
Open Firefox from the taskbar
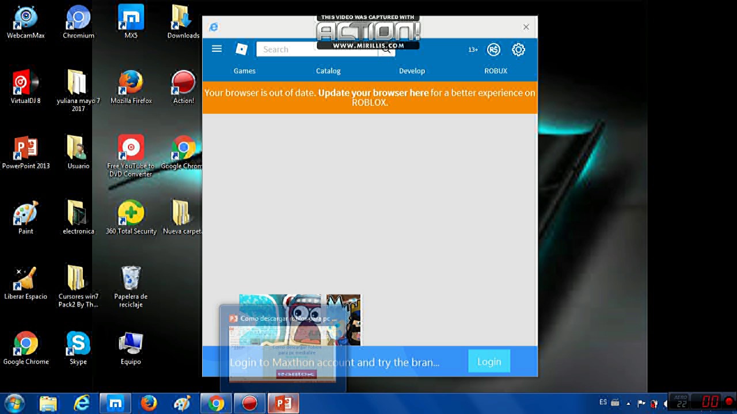click(x=149, y=404)
